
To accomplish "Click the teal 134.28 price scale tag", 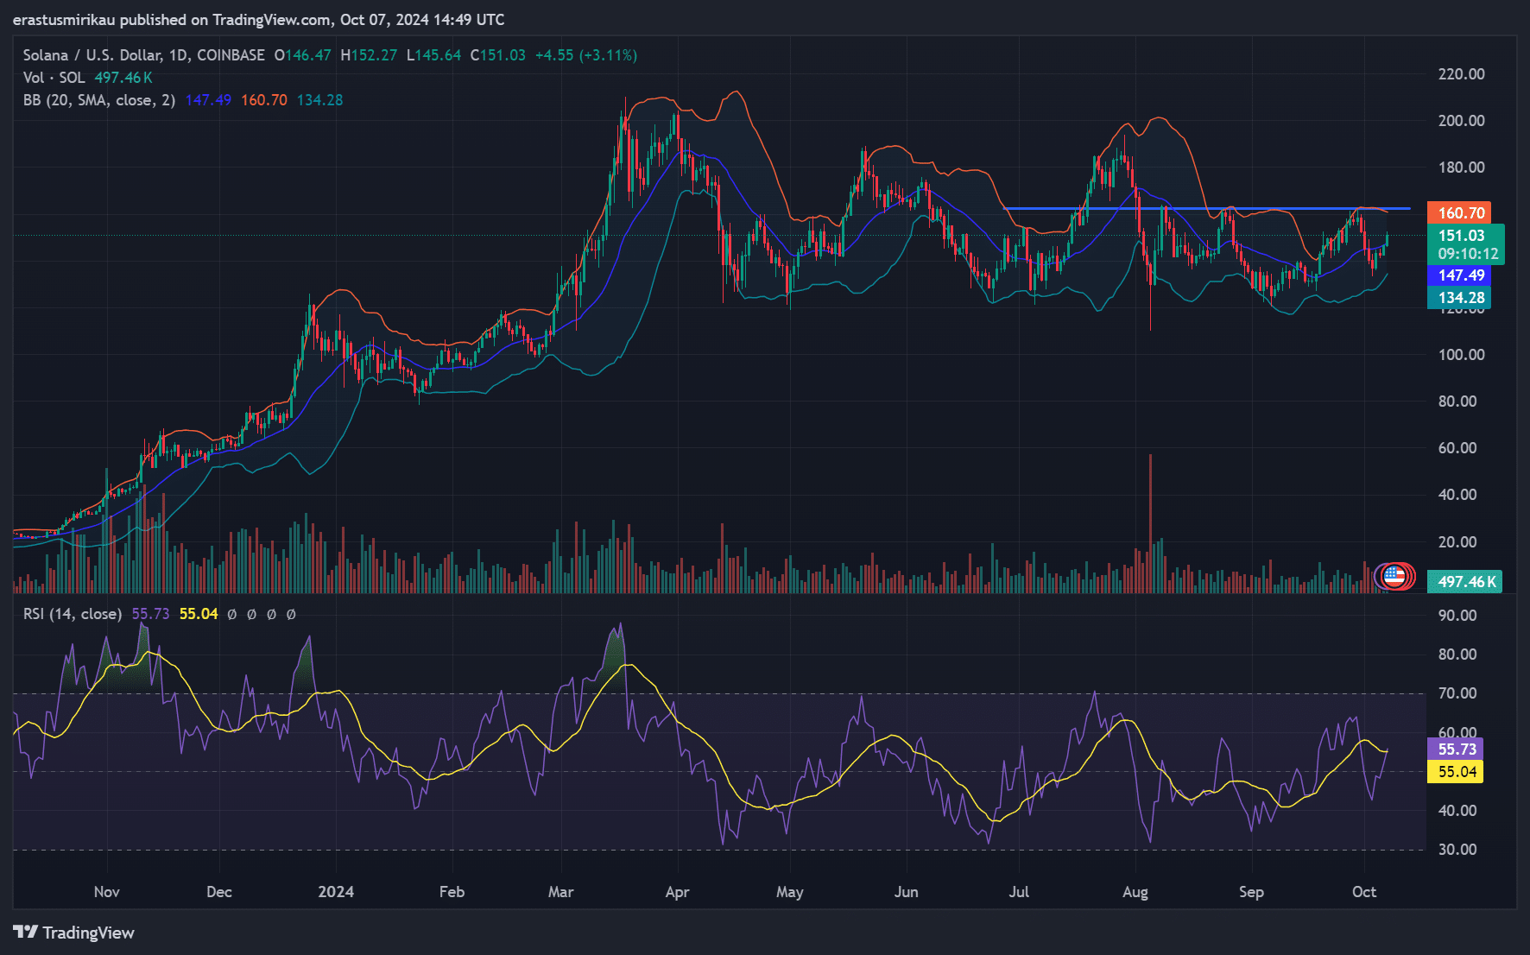I will point(1459,298).
